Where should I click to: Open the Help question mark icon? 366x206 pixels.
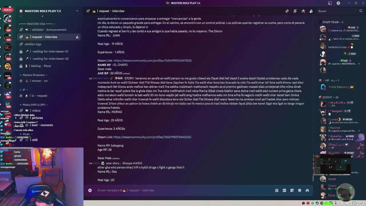[x=338, y=3]
